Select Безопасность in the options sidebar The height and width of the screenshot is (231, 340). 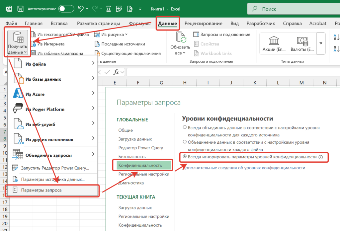tap(132, 156)
